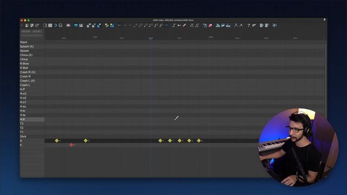
Task: Click the solid grey square toolbar icon
Action: (50, 25)
